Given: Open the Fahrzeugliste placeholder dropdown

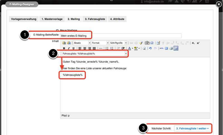Looking at the screenshot, I should coord(94,53).
